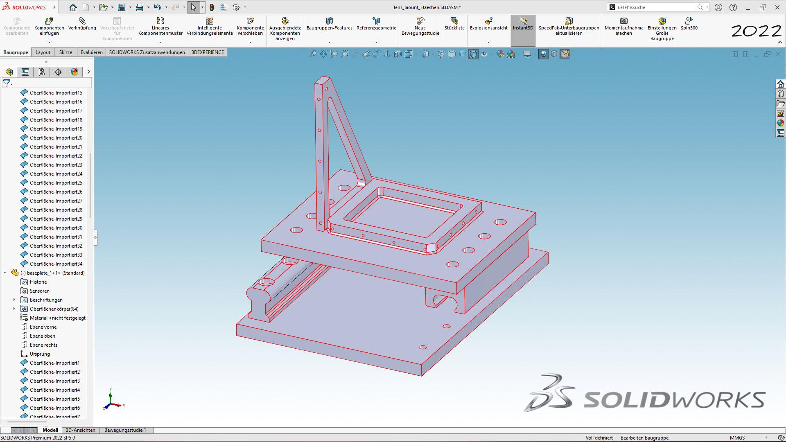Click Neue Bewegungsstudie button

(420, 27)
